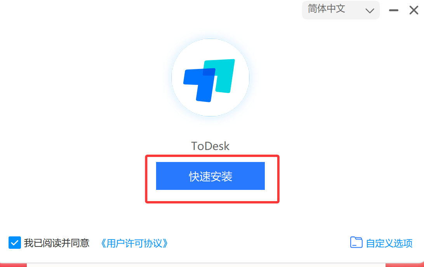424x267 pixels.
Task: Click the opening 《 bracket of the license link
Action: pos(103,243)
